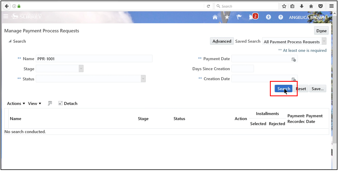This screenshot has height=171, width=338.
Task: Open the Payment Date calendar picker
Action: (x=294, y=59)
